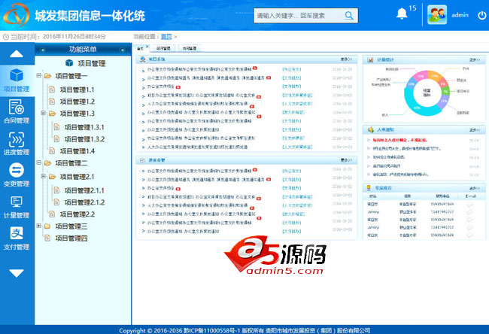Click the power logout icon
This screenshot has width=489, height=334.
click(x=481, y=15)
